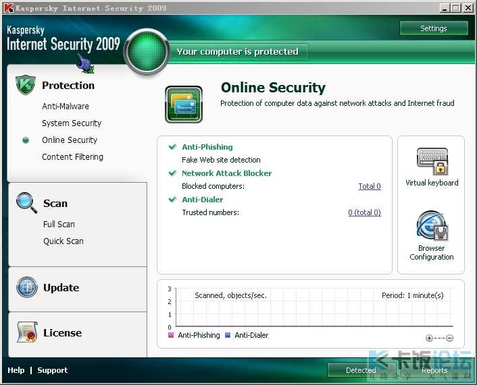
Task: Click the Anti-Phishing checkmark icon
Action: (172, 147)
